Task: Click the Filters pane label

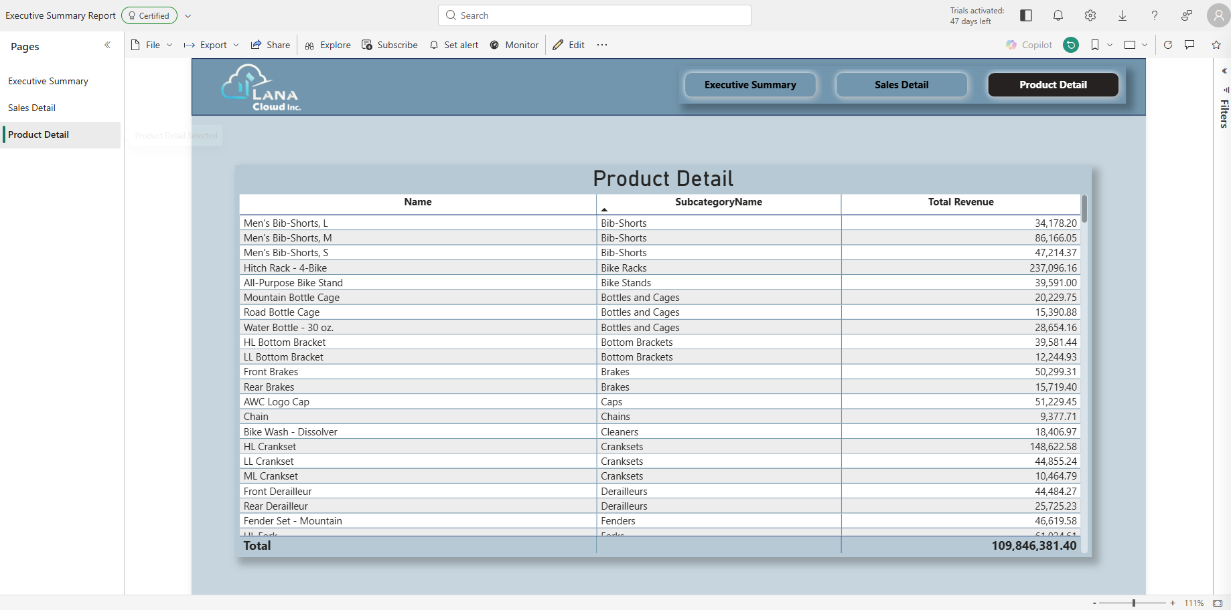Action: click(1224, 114)
